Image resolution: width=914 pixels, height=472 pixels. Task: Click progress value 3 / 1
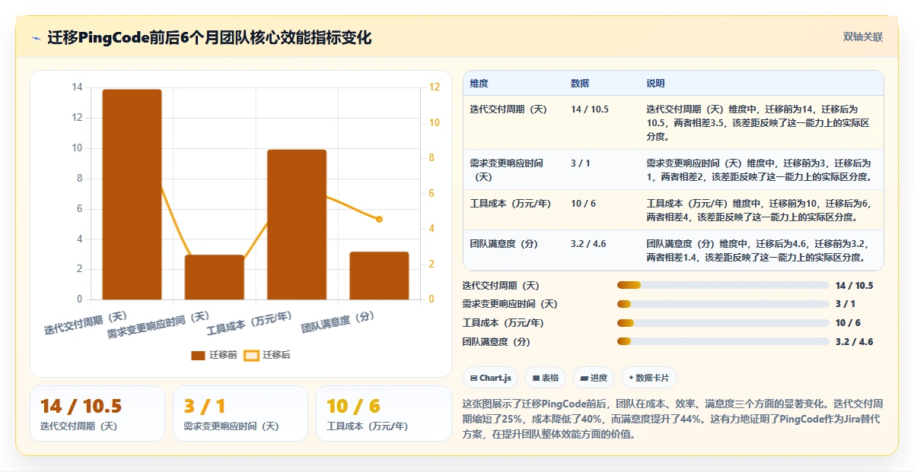[x=846, y=304]
